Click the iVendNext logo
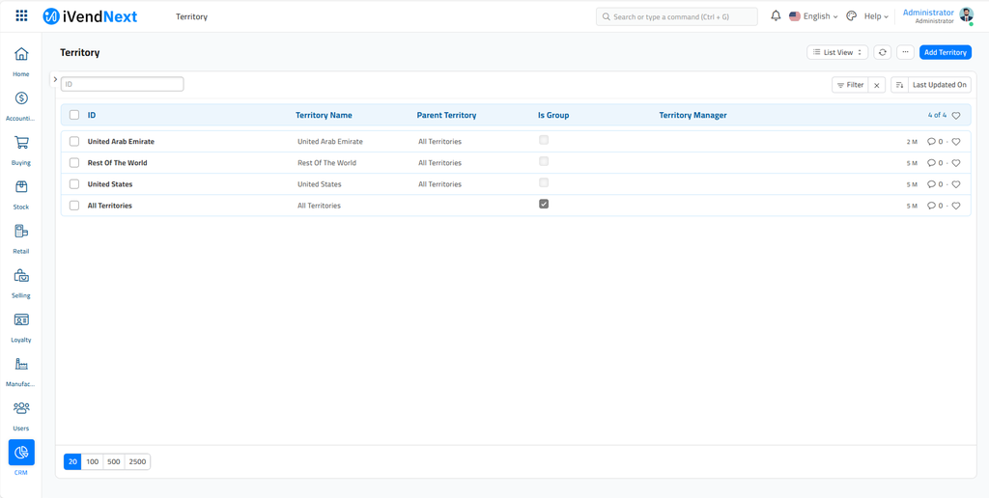The image size is (989, 498). (90, 16)
